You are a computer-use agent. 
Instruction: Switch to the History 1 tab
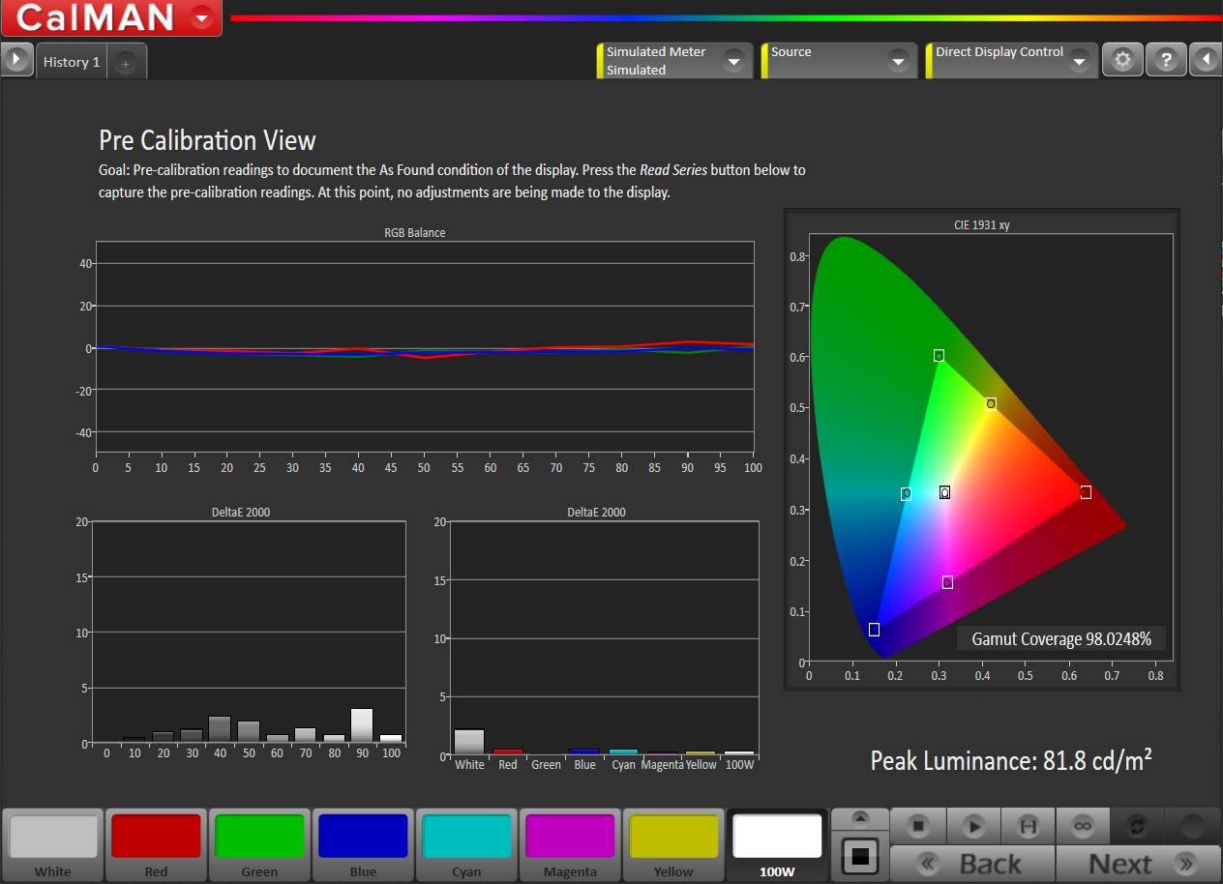tap(71, 61)
